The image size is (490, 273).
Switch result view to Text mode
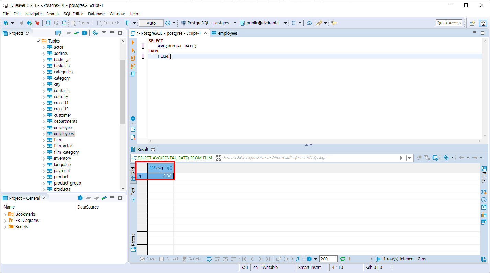pyautogui.click(x=133, y=194)
